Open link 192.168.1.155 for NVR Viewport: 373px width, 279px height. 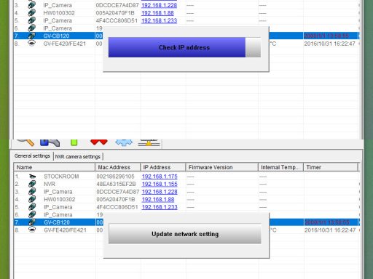160,184
